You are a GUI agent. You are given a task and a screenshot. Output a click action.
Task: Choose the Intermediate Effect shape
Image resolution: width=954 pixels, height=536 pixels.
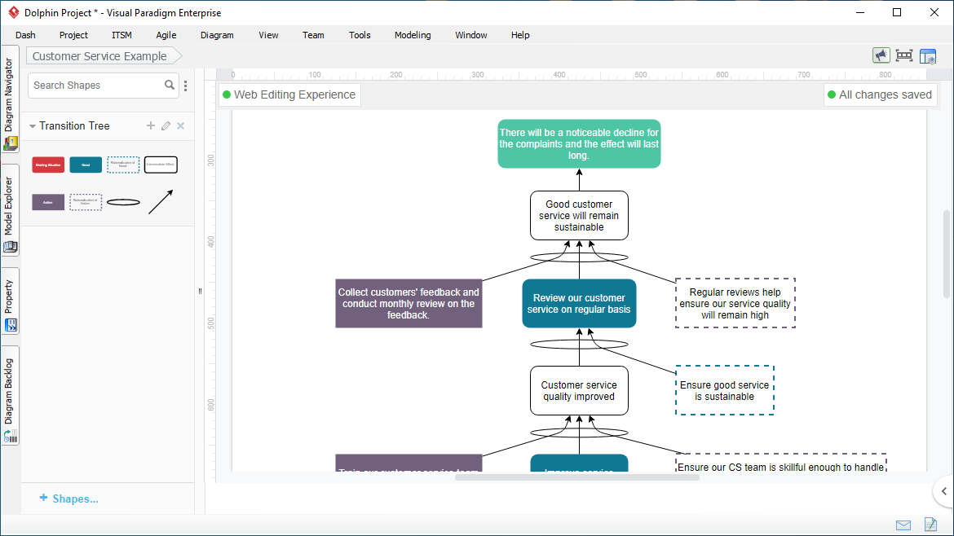click(x=161, y=165)
